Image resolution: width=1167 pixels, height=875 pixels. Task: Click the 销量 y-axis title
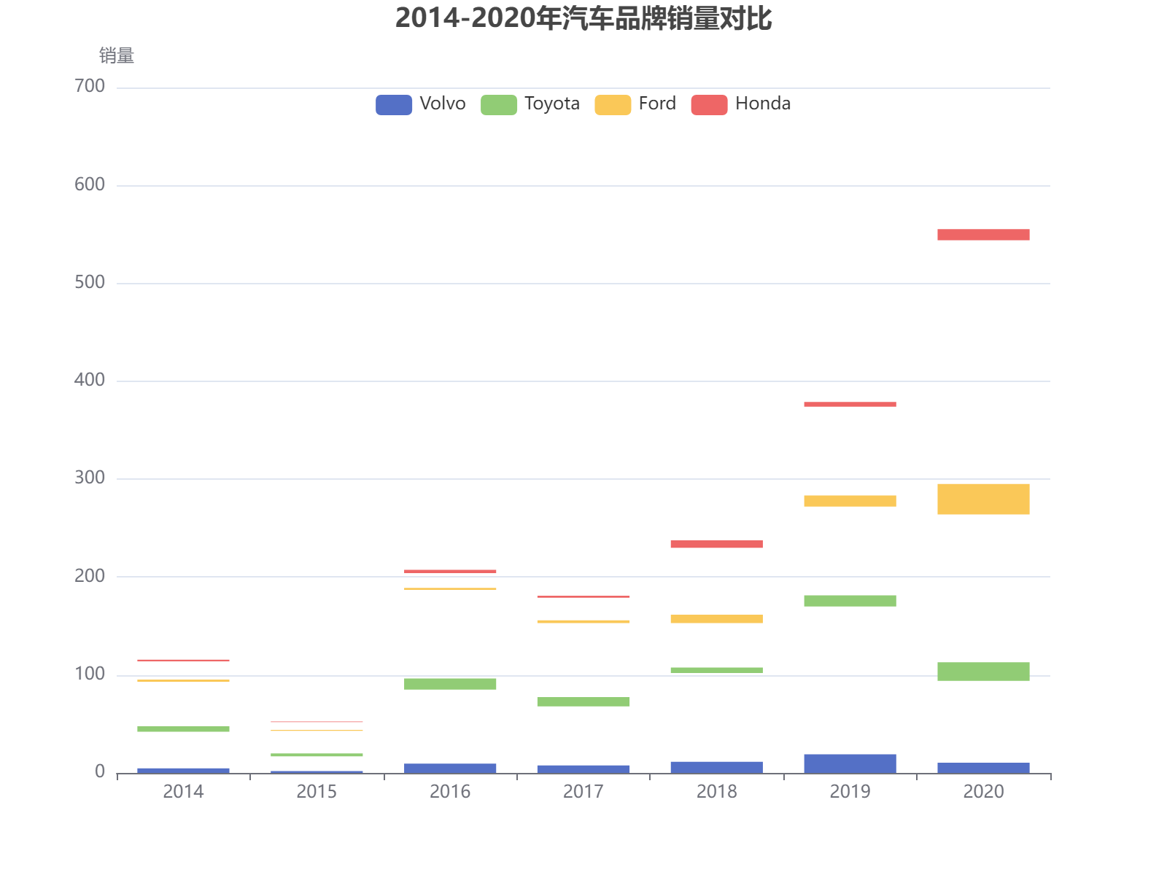pyautogui.click(x=117, y=55)
